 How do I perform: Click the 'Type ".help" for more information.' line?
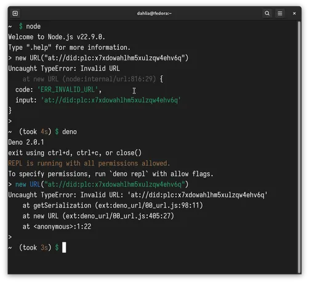(x=70, y=47)
